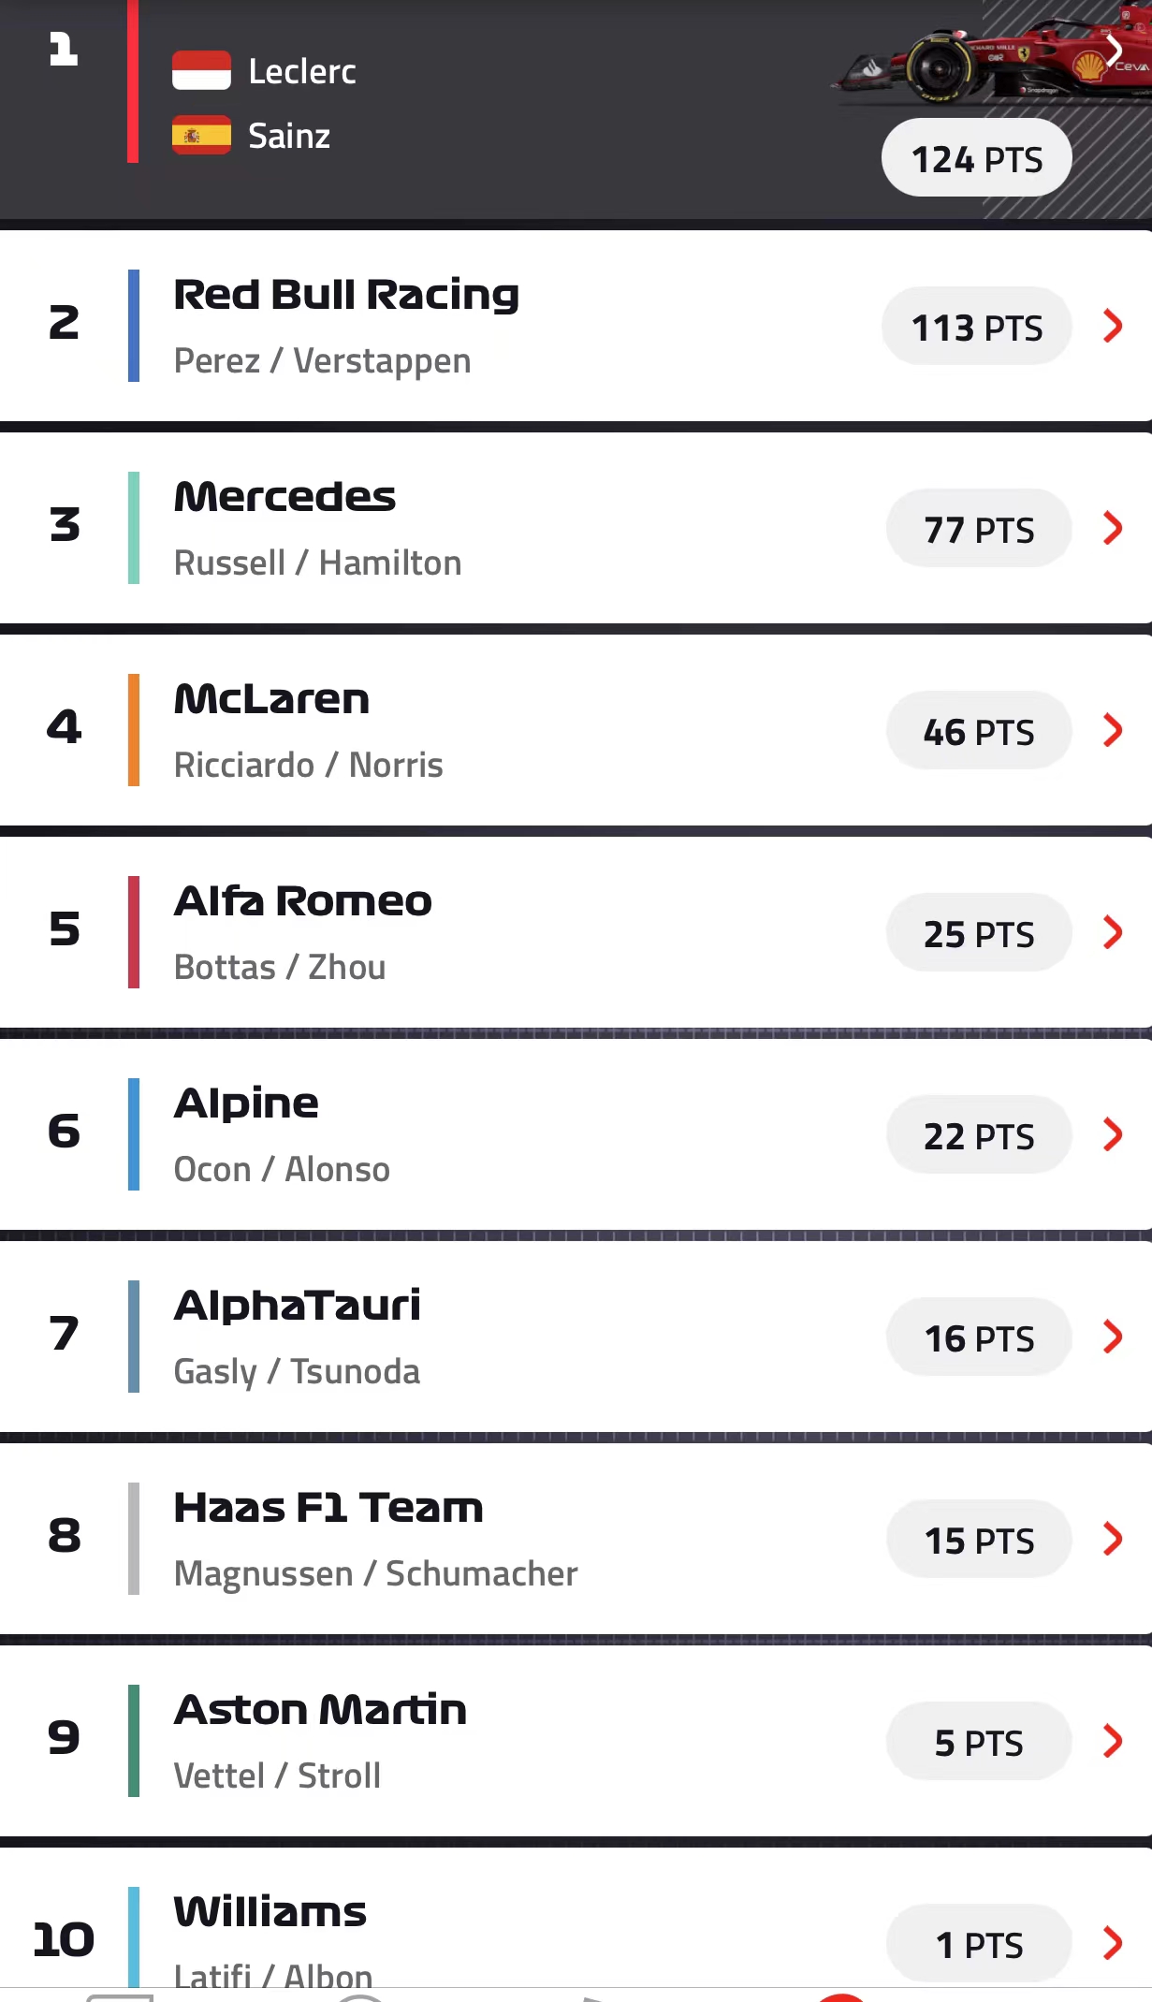Tap the red arrow for Williams
The width and height of the screenshot is (1152, 2002).
pos(1113,1943)
